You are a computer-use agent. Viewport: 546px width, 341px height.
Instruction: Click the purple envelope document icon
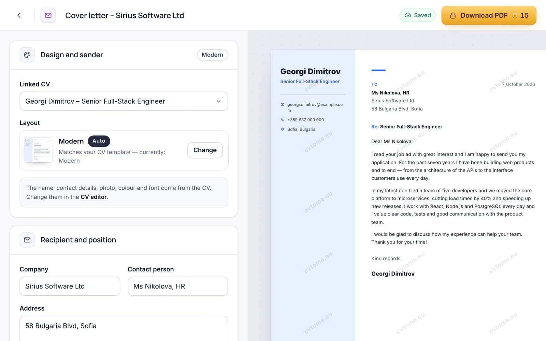point(48,15)
